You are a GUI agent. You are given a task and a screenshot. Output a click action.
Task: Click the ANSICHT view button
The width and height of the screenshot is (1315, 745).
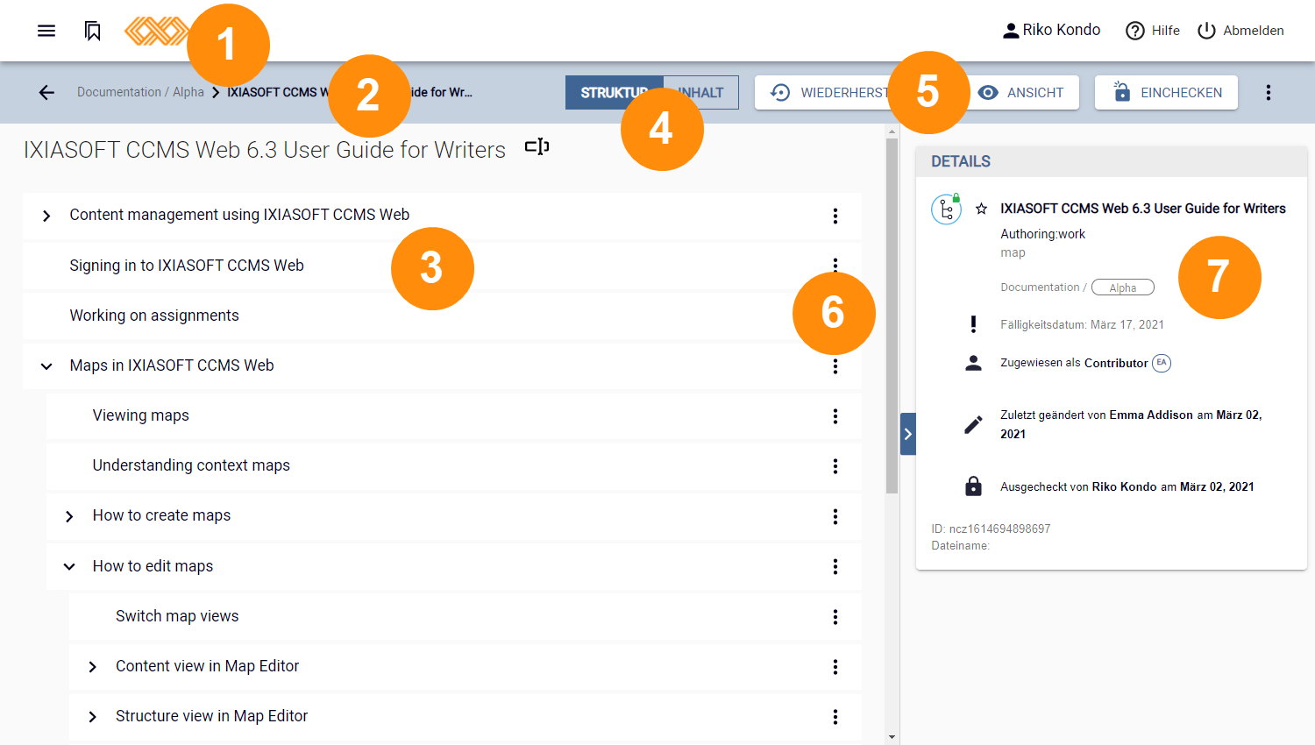(x=1020, y=92)
